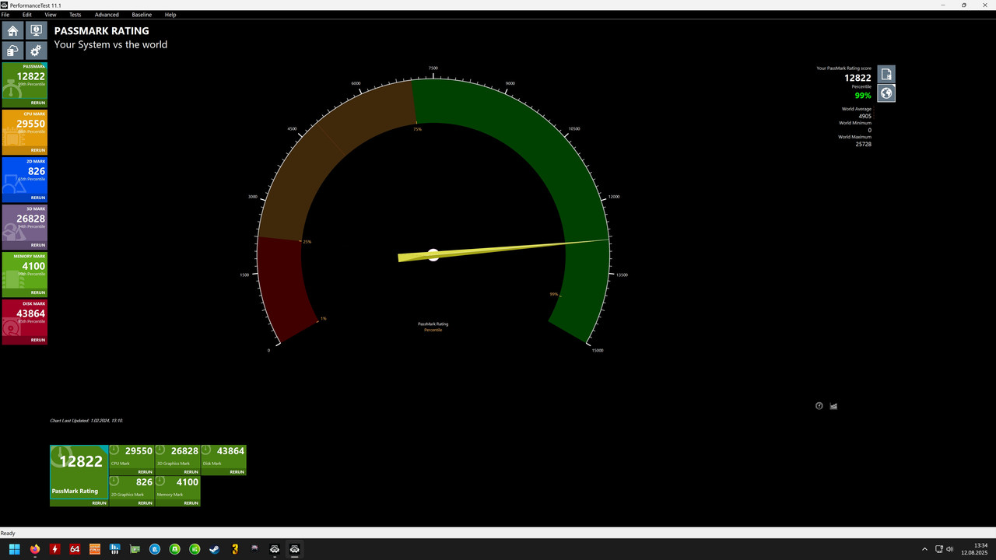Rerun the bottom Disk Mark 43864 tile
The height and width of the screenshot is (560, 996).
point(237,472)
